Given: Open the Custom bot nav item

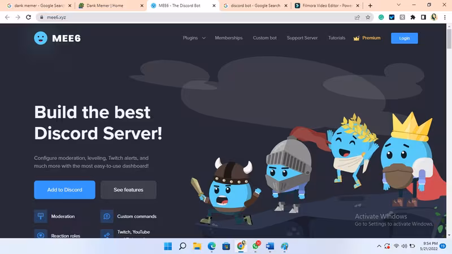Looking at the screenshot, I should pyautogui.click(x=264, y=38).
